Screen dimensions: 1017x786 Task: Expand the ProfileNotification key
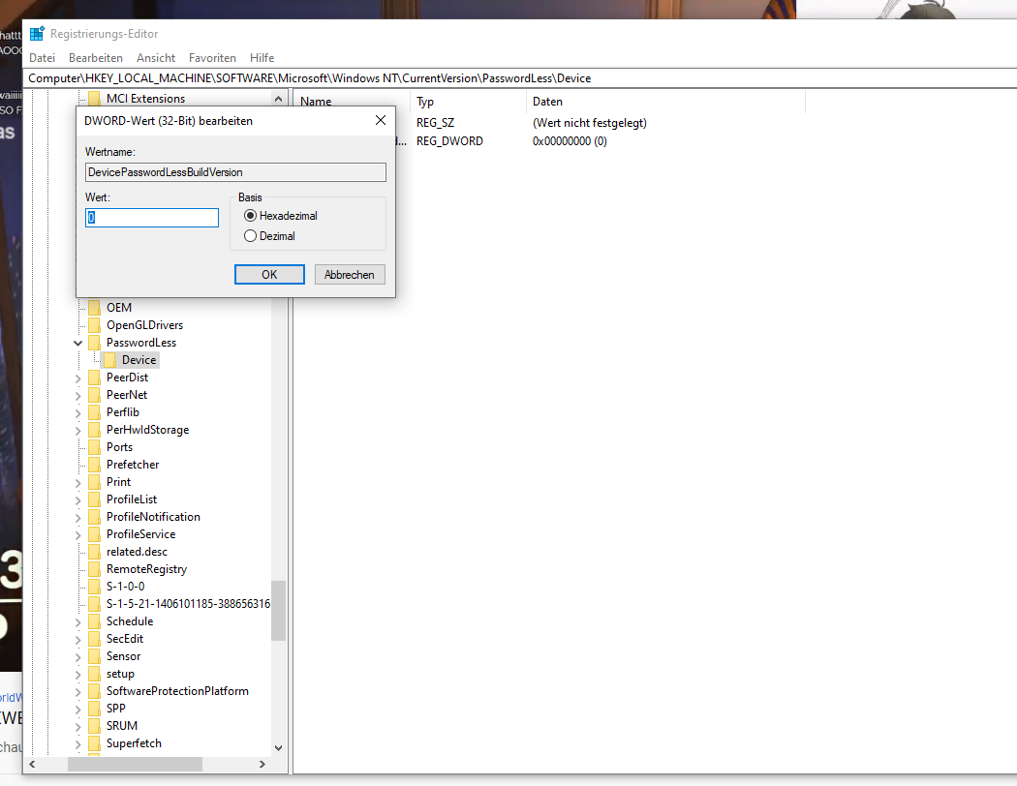click(x=77, y=518)
